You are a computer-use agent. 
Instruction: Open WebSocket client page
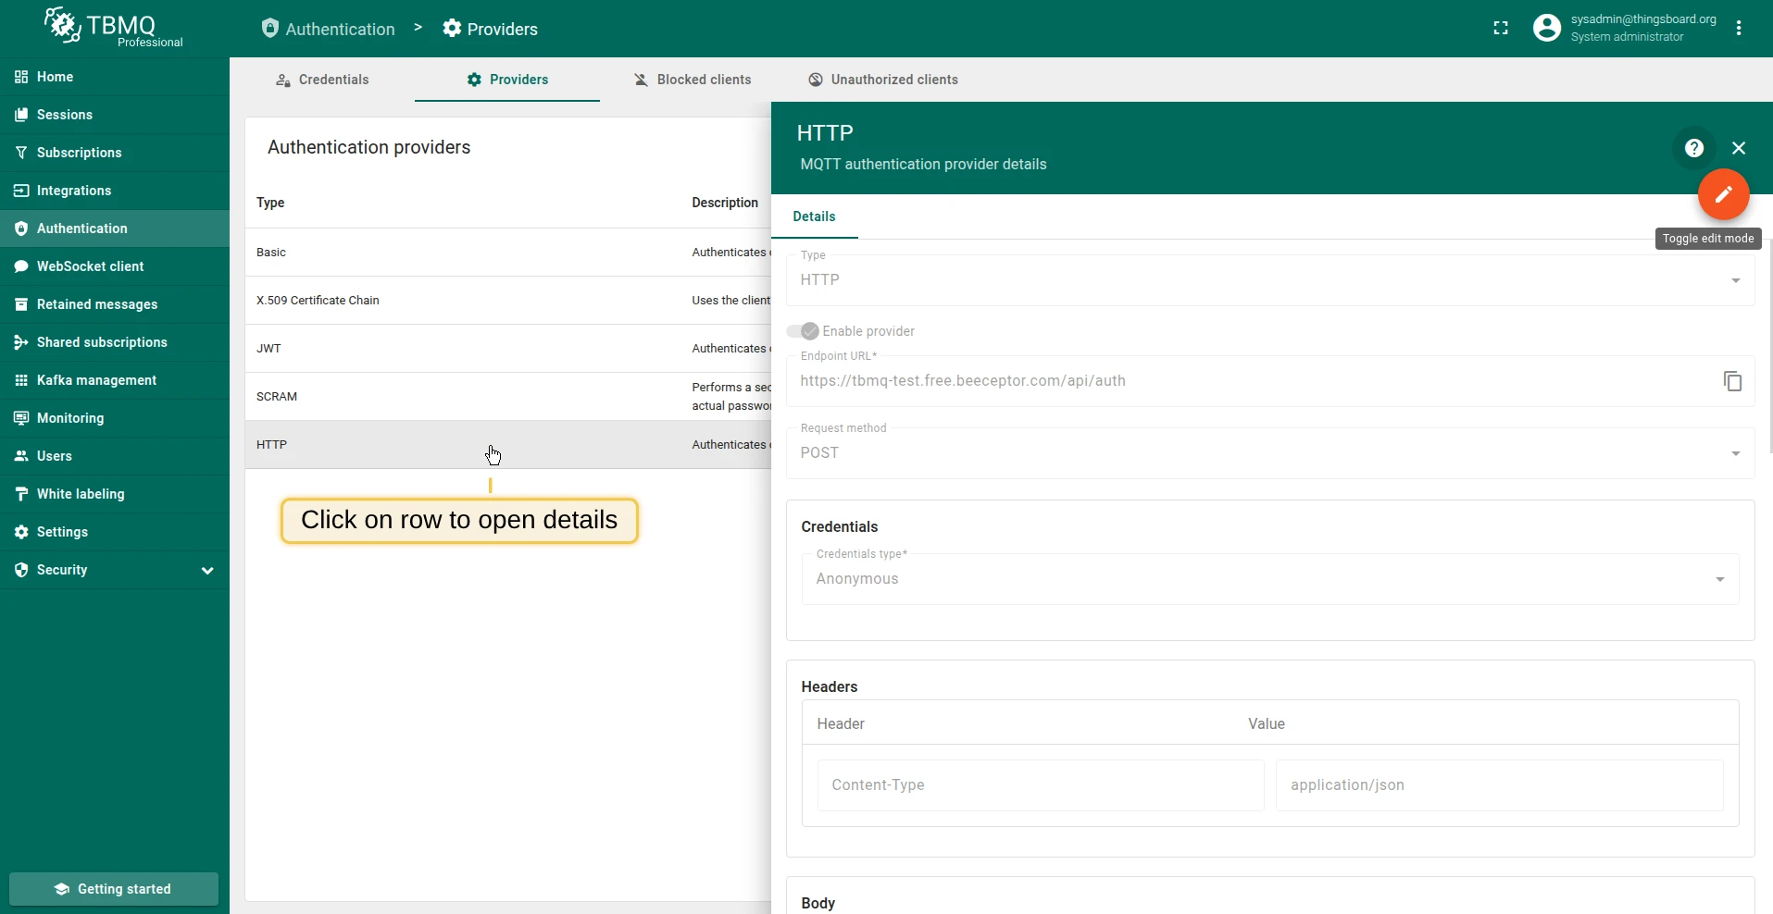(x=115, y=266)
